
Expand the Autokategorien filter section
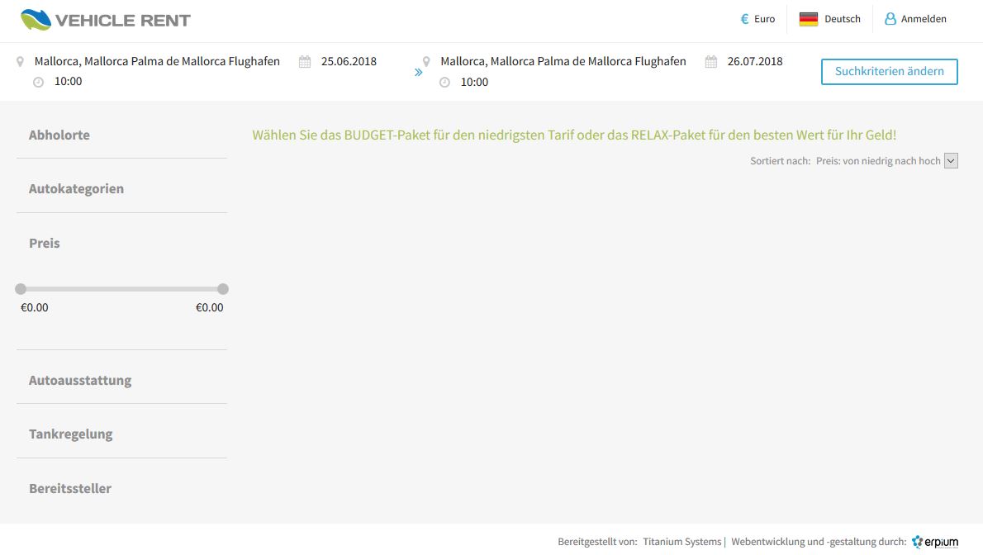[76, 188]
